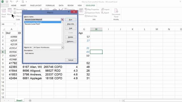Click the Macro dialog help question mark
This screenshot has width=182, height=102.
pos(69,12)
